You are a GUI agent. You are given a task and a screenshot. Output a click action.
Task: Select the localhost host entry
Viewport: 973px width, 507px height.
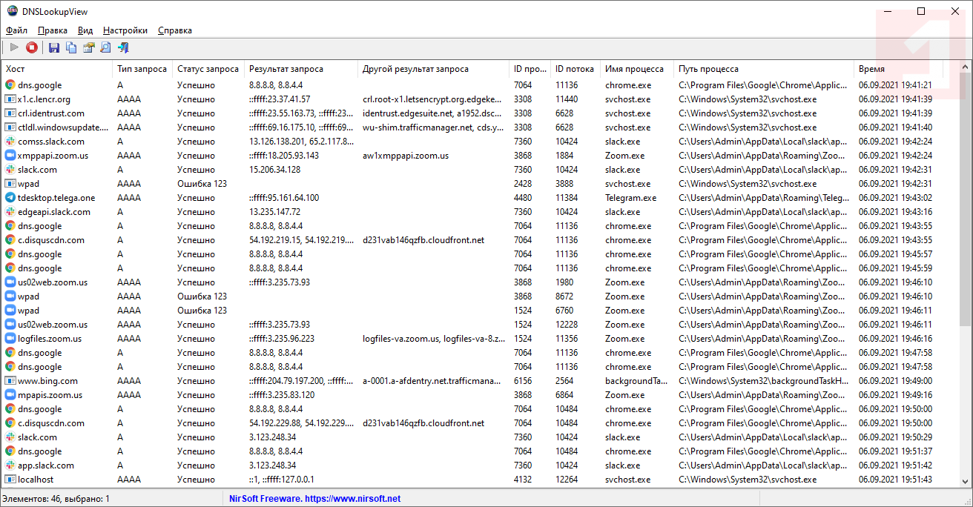click(36, 480)
